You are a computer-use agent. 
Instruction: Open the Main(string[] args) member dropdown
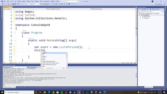(113, 9)
